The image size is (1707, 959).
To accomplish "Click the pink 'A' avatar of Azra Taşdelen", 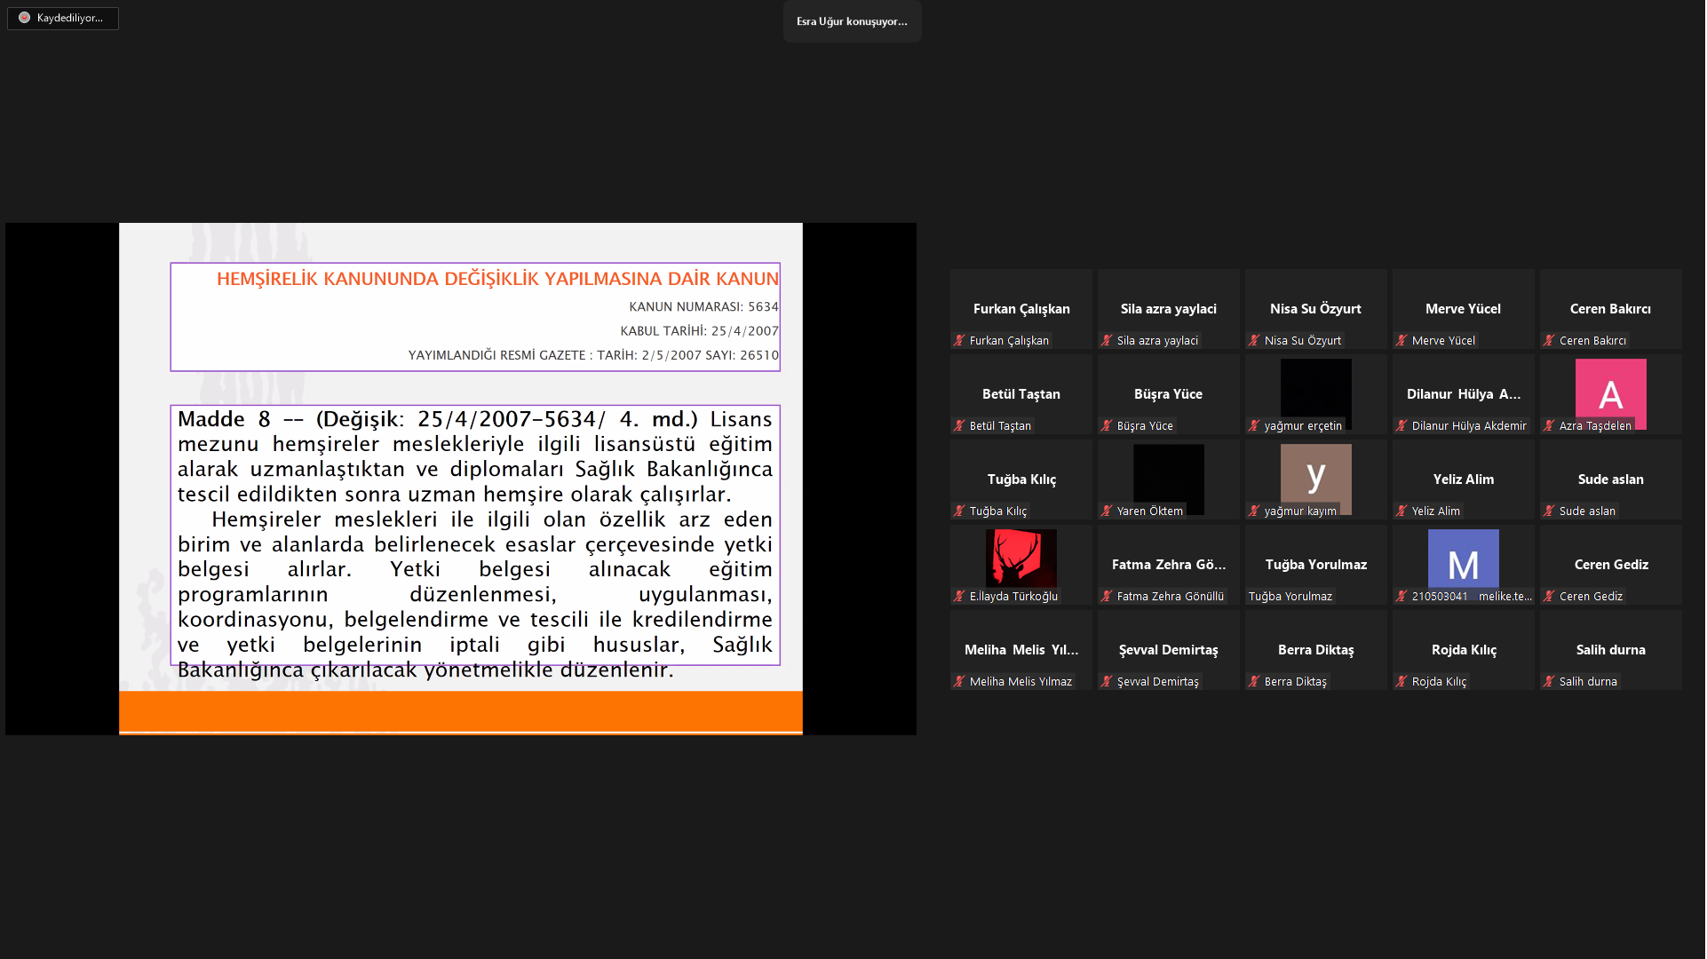I will pos(1610,391).
